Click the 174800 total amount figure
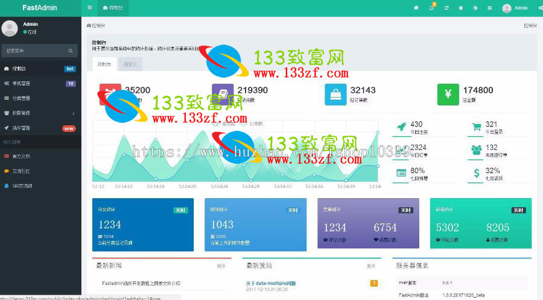 [x=478, y=90]
